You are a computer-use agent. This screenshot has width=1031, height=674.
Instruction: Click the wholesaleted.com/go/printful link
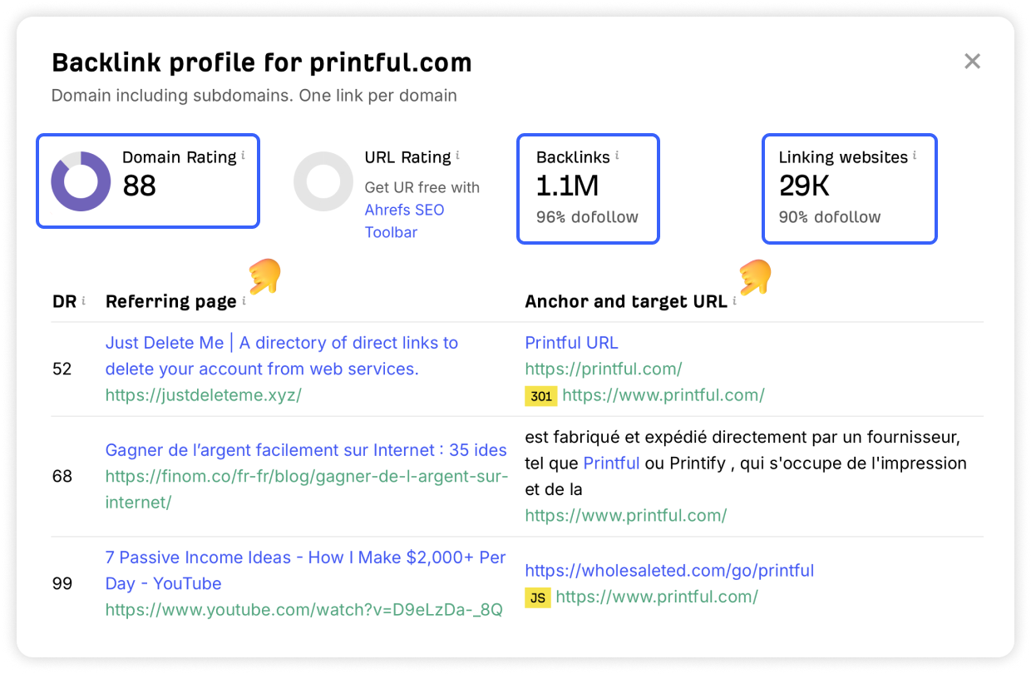[669, 571]
